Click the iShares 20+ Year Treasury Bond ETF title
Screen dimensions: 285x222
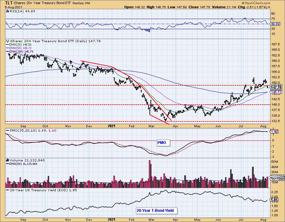pyautogui.click(x=43, y=3)
